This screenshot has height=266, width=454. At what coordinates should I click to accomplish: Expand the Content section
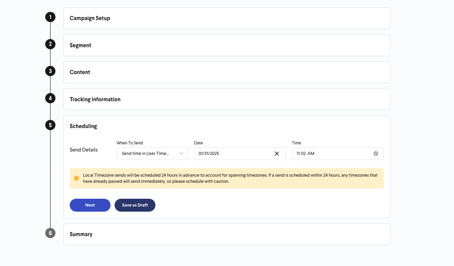click(x=226, y=72)
